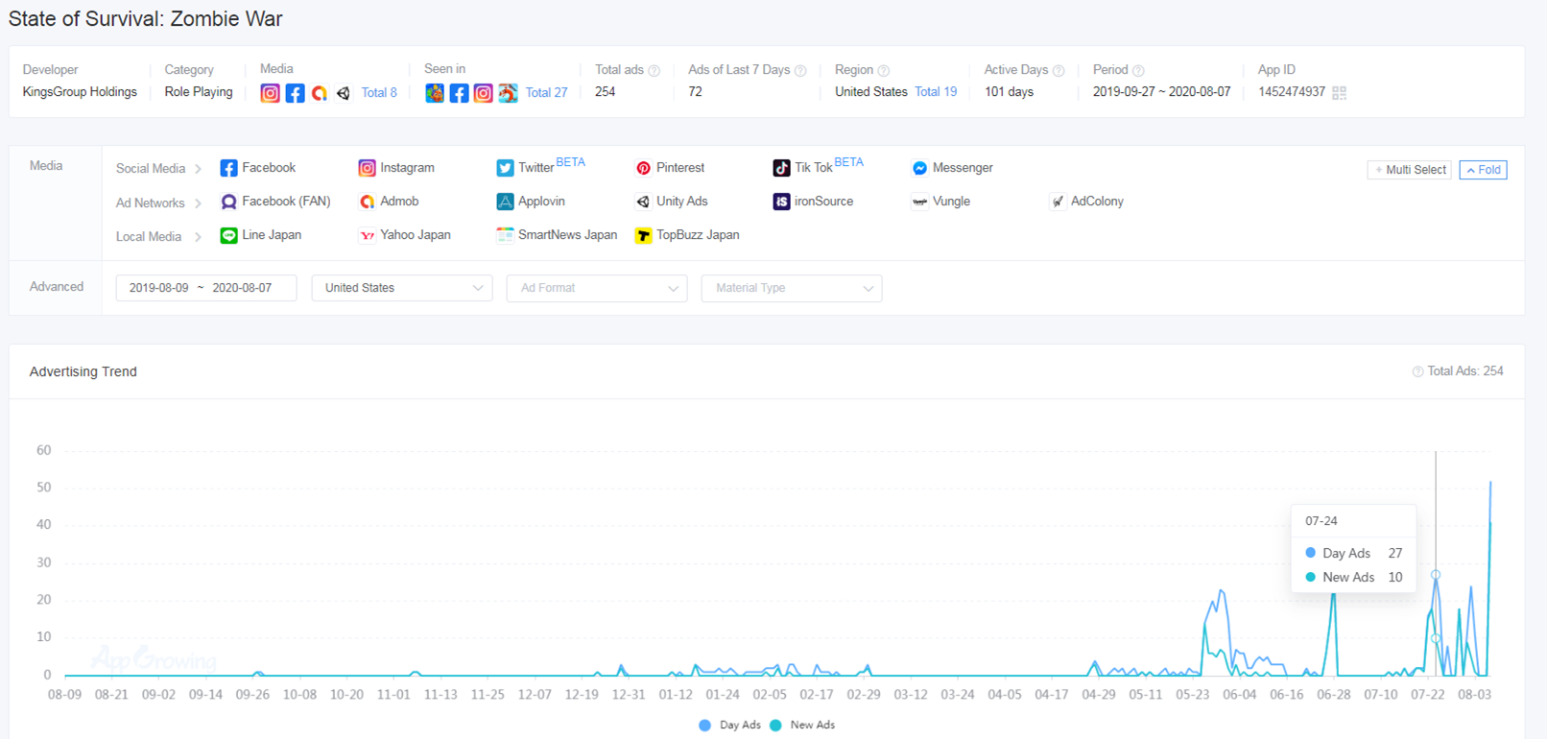Toggle New Ads series in chart legend
The height and width of the screenshot is (739, 1547).
coord(802,726)
